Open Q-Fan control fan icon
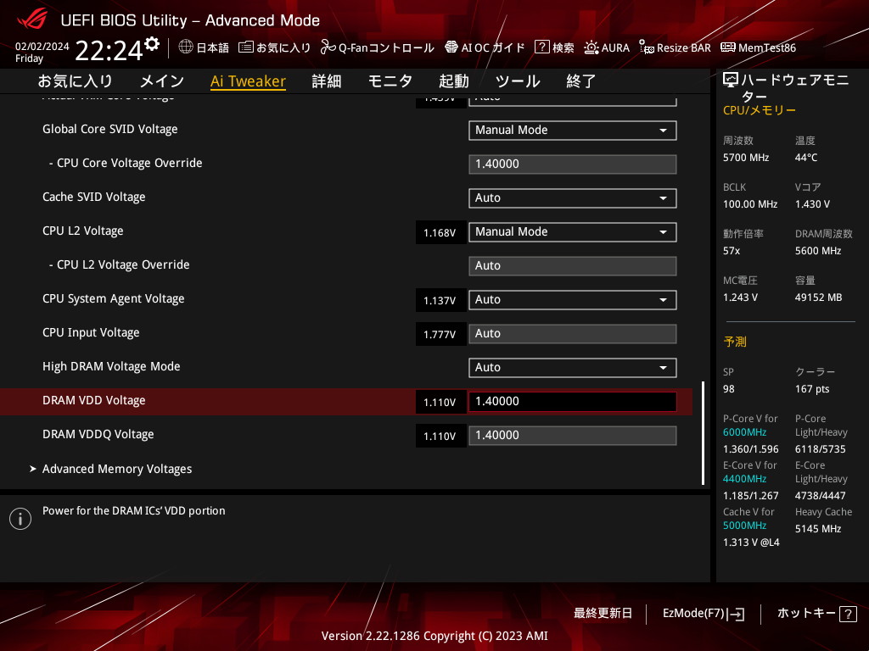The height and width of the screenshot is (651, 869). coord(328,47)
